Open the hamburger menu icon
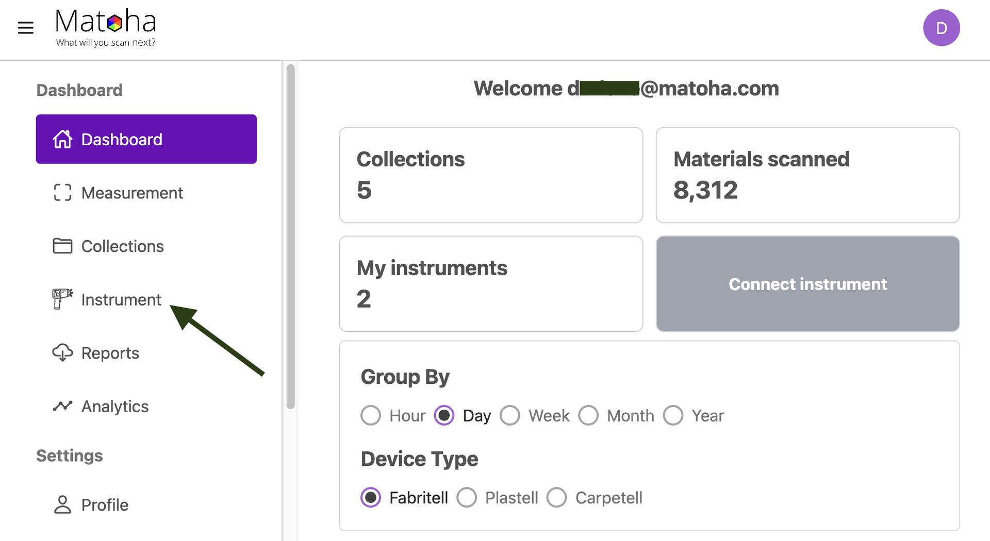Viewport: 990px width, 541px height. [x=25, y=28]
